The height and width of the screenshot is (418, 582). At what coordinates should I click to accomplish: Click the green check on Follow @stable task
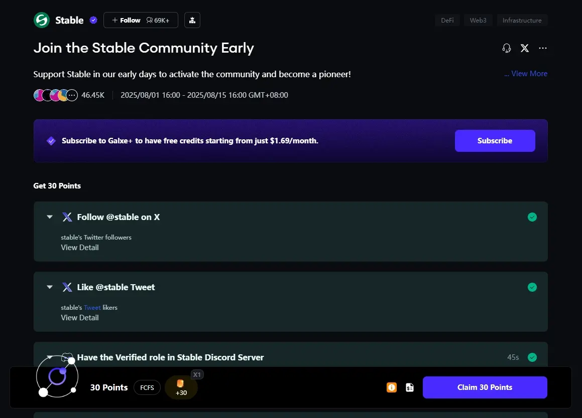coord(532,217)
